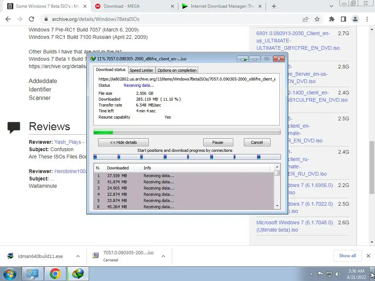Click the share page icon in address bar

tap(305, 19)
